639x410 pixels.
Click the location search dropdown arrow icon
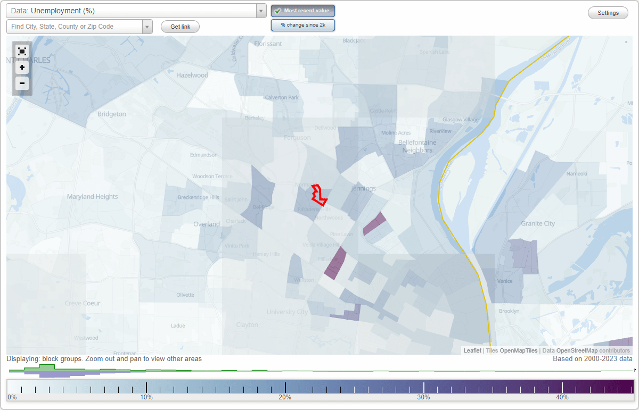148,26
